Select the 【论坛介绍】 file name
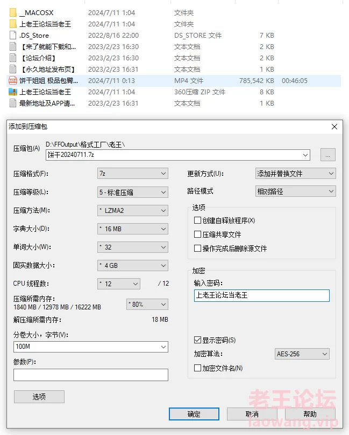 pos(39,58)
